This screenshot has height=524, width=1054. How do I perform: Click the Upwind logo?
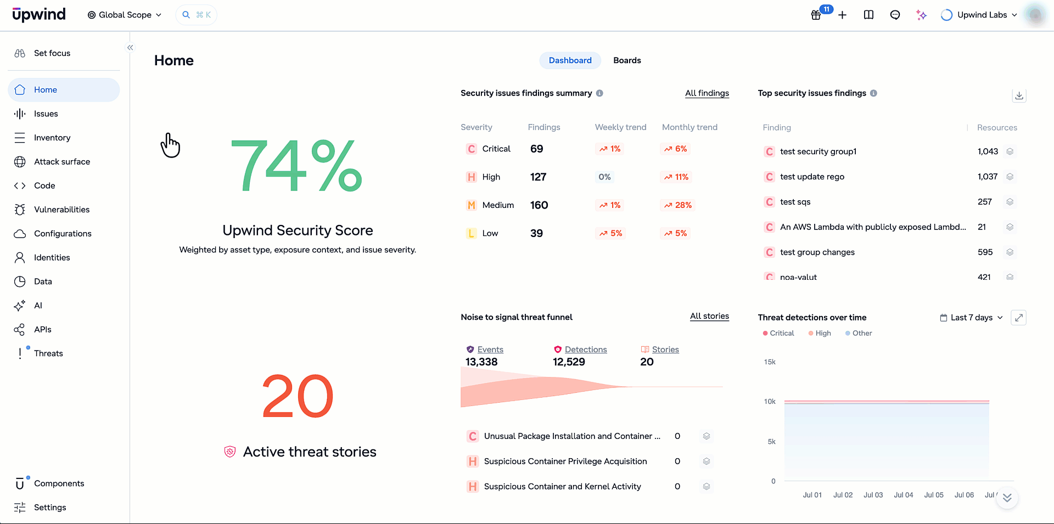[x=39, y=15]
